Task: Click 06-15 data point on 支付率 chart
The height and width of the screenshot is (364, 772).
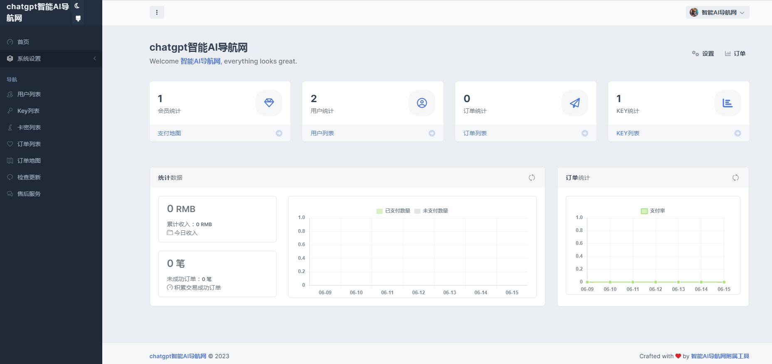Action: click(724, 282)
